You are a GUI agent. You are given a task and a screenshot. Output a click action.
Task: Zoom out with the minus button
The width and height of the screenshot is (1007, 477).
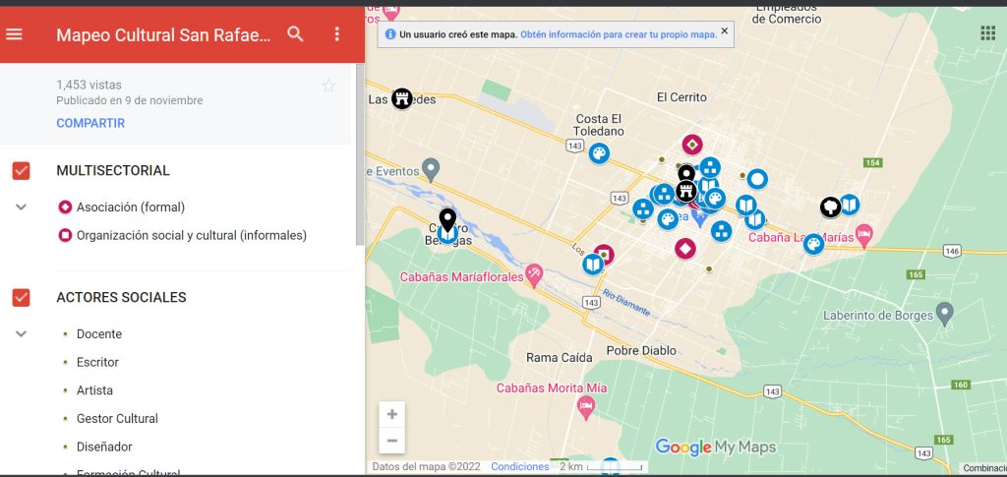tap(391, 441)
